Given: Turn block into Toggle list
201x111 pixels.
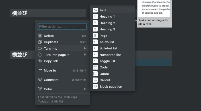Looking at the screenshot, I should [x=112, y=61].
